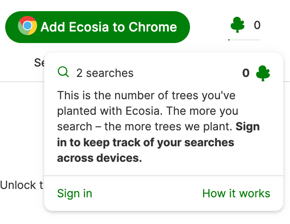This screenshot has width=290, height=224.
Task: Click the magnifier icon beside 2 searches
Action: click(x=63, y=72)
